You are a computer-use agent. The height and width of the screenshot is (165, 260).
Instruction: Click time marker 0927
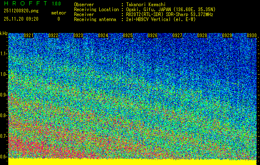pos(177,35)
